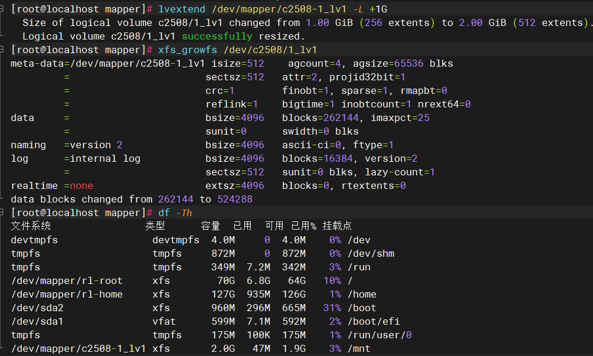Viewport: 593px width, 356px height.
Task: Click the "/run/user/0" mount point
Action: (x=379, y=335)
